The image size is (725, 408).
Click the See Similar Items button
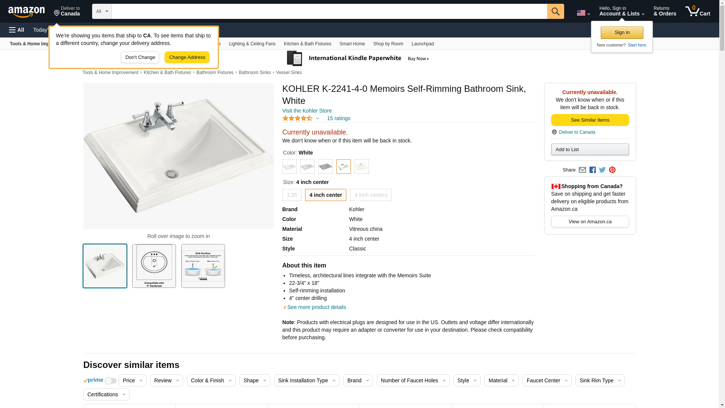pos(590,120)
